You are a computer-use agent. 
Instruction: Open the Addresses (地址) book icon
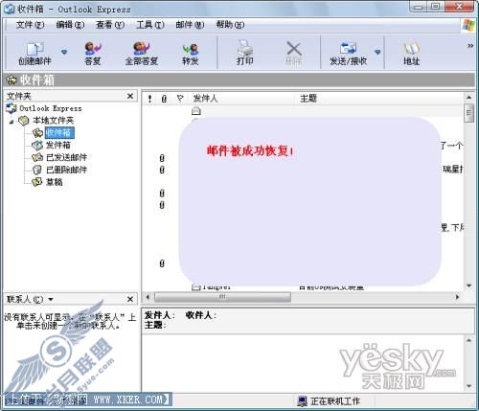pyautogui.click(x=411, y=49)
